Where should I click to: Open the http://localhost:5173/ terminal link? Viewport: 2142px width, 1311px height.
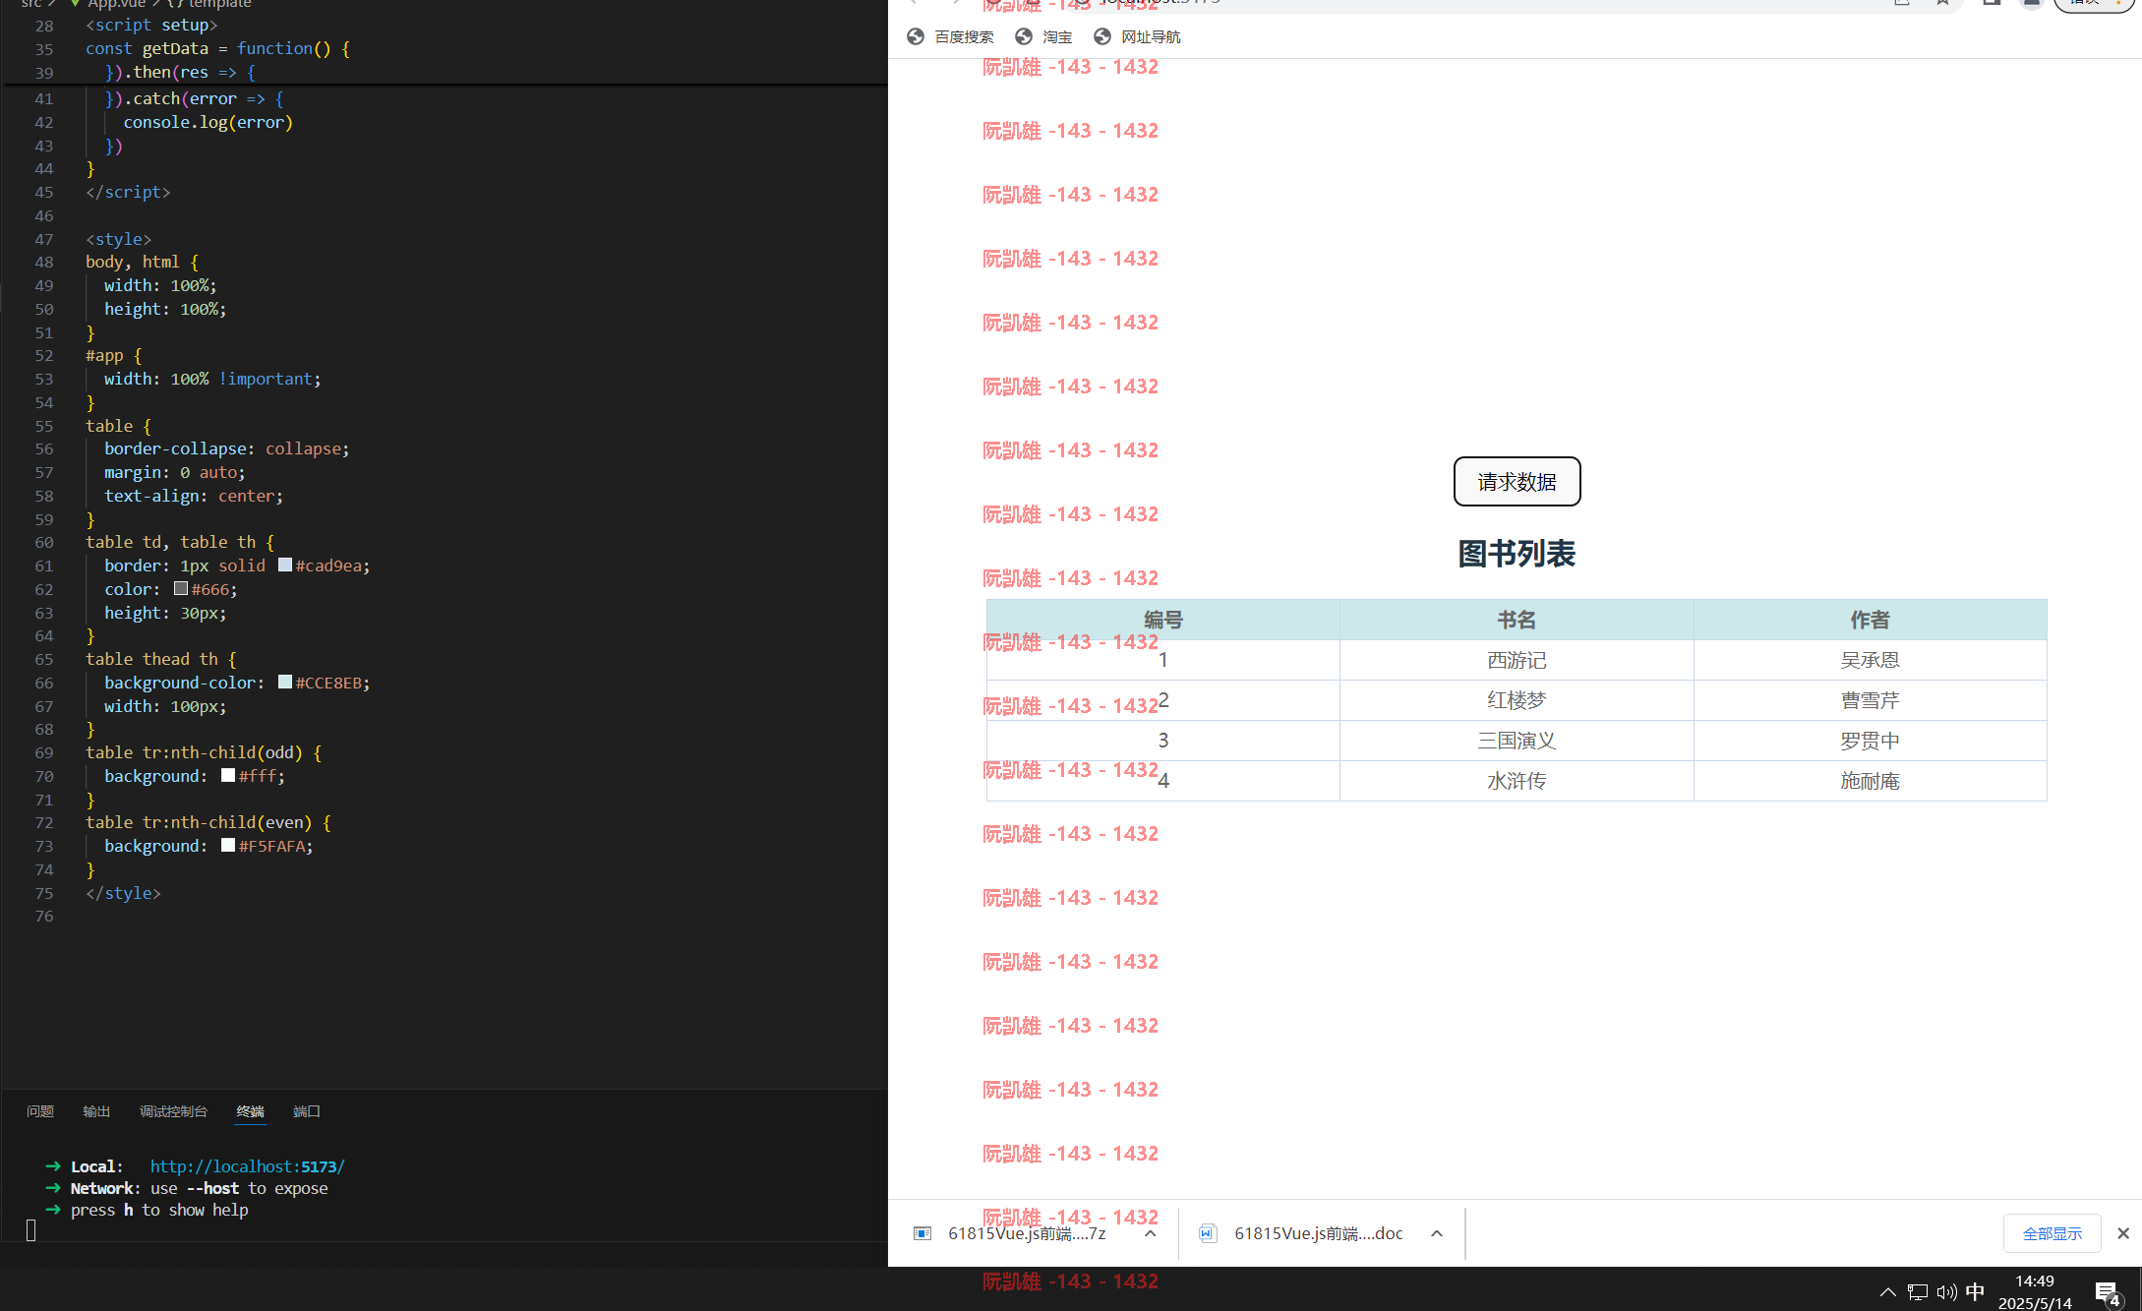pyautogui.click(x=247, y=1166)
